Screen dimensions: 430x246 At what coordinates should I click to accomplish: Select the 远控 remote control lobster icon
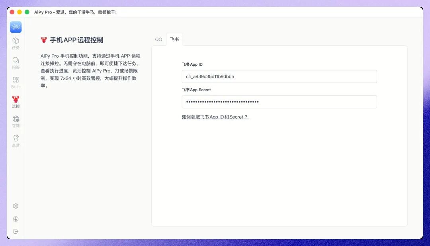click(x=16, y=102)
